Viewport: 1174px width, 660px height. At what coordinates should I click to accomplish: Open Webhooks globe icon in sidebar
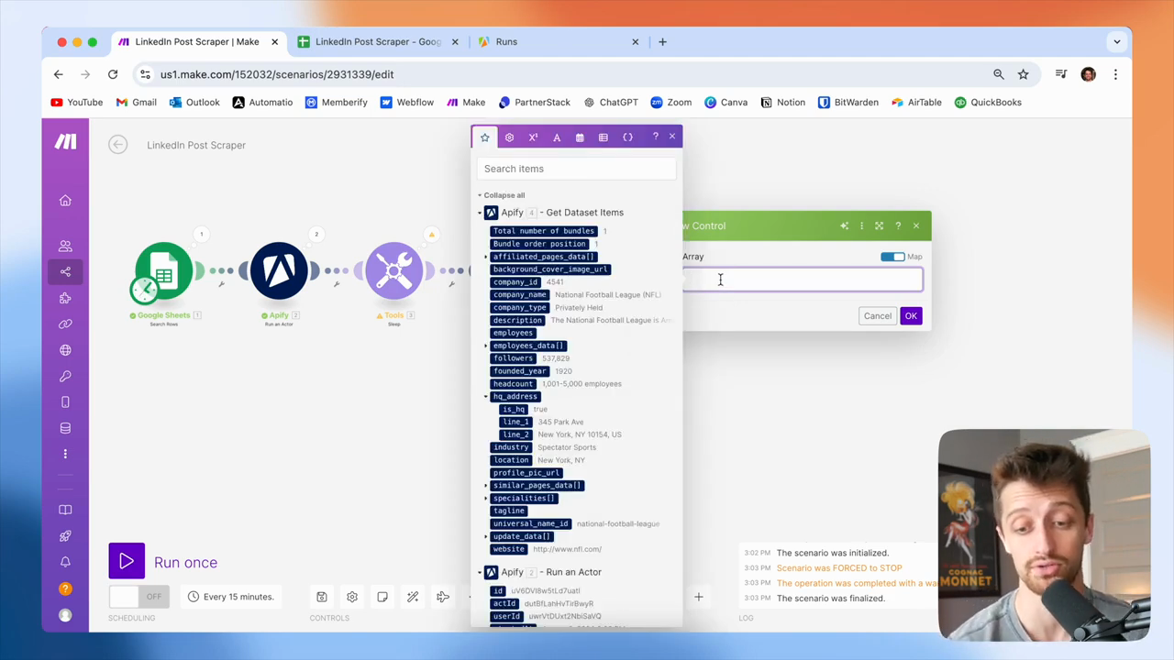(x=65, y=350)
